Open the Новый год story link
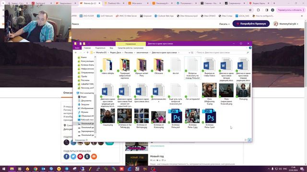 (157, 156)
